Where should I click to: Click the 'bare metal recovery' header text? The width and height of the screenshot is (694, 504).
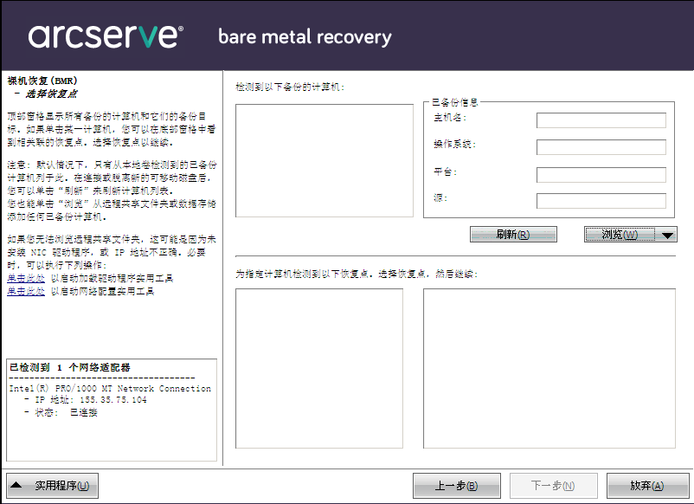305,36
